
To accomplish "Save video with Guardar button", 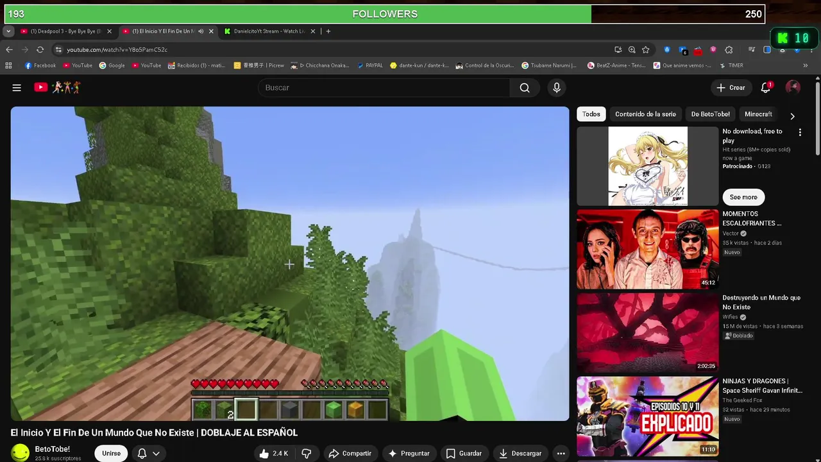I will click(x=464, y=454).
